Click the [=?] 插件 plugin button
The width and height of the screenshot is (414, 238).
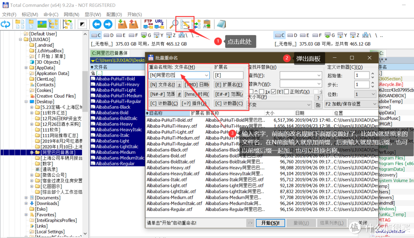coord(195,104)
